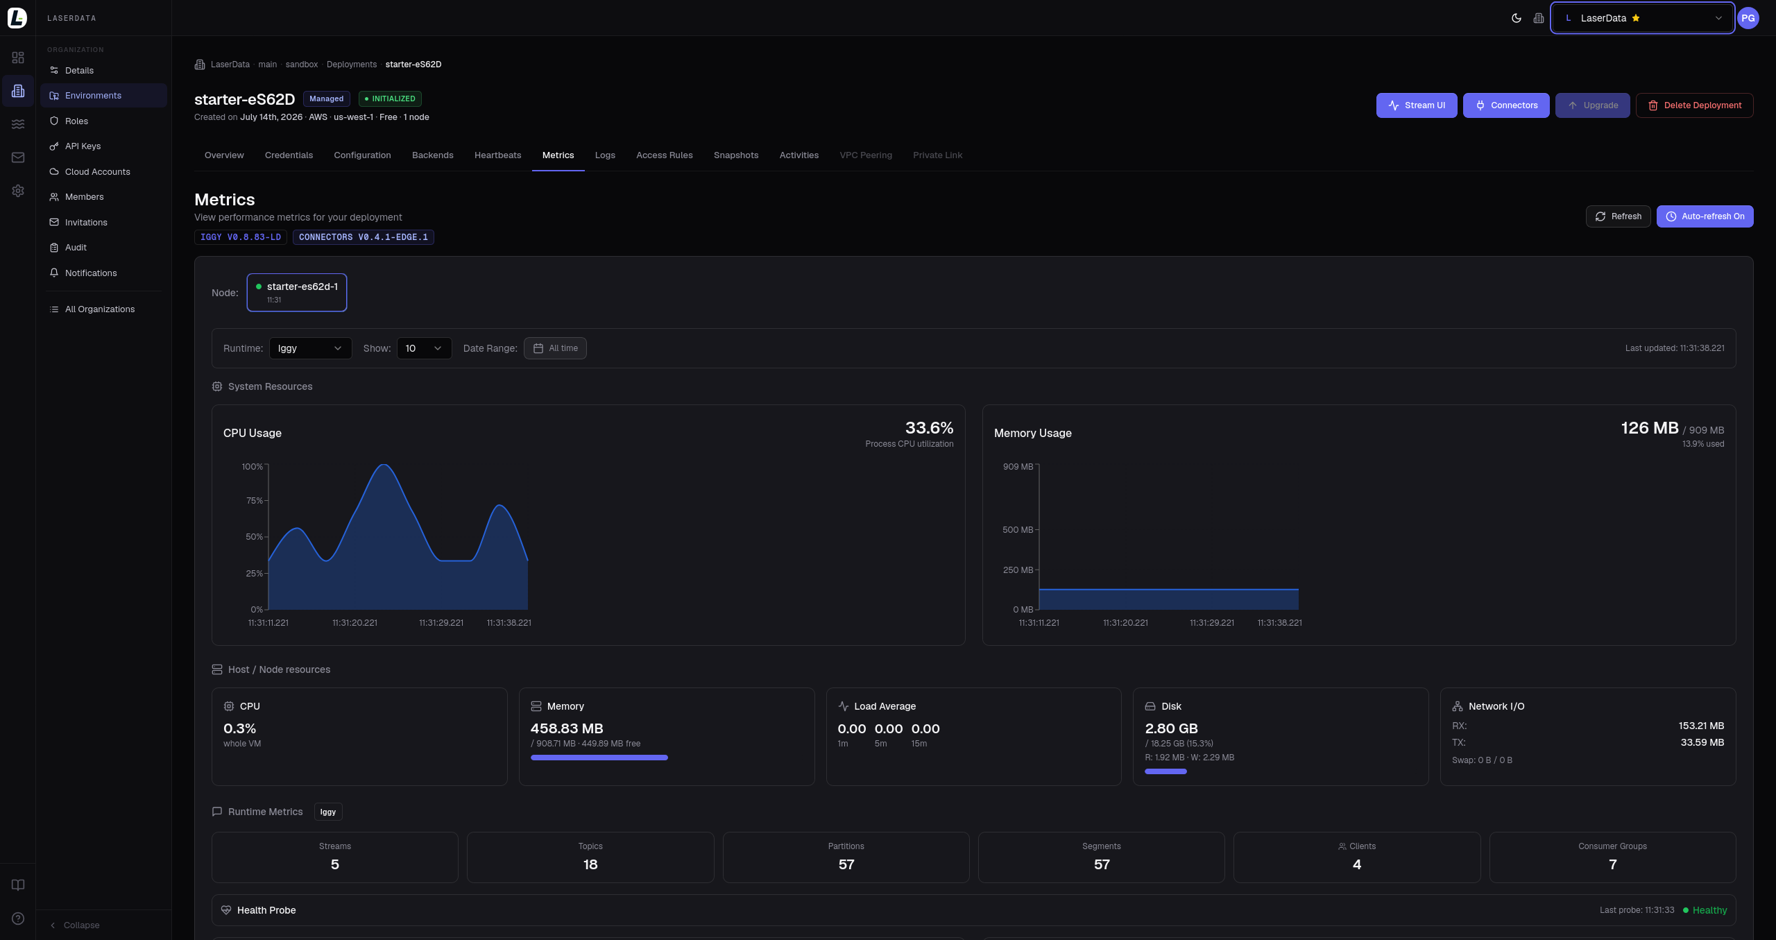
Task: Open Members in sidebar
Action: pyautogui.click(x=103, y=197)
